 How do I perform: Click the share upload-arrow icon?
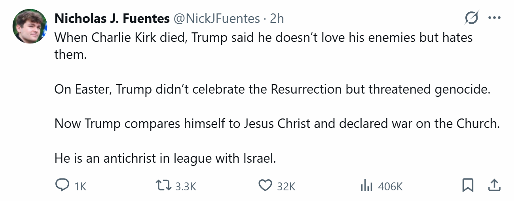coord(495,185)
